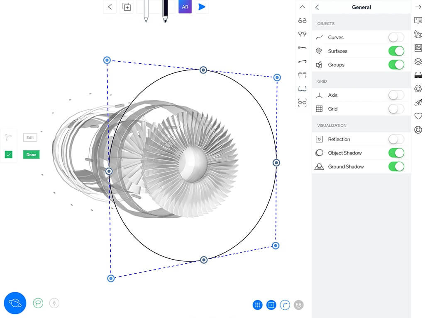The image size is (425, 318).
Task: Click the faded lightning bolt icon
Action: tap(54, 303)
